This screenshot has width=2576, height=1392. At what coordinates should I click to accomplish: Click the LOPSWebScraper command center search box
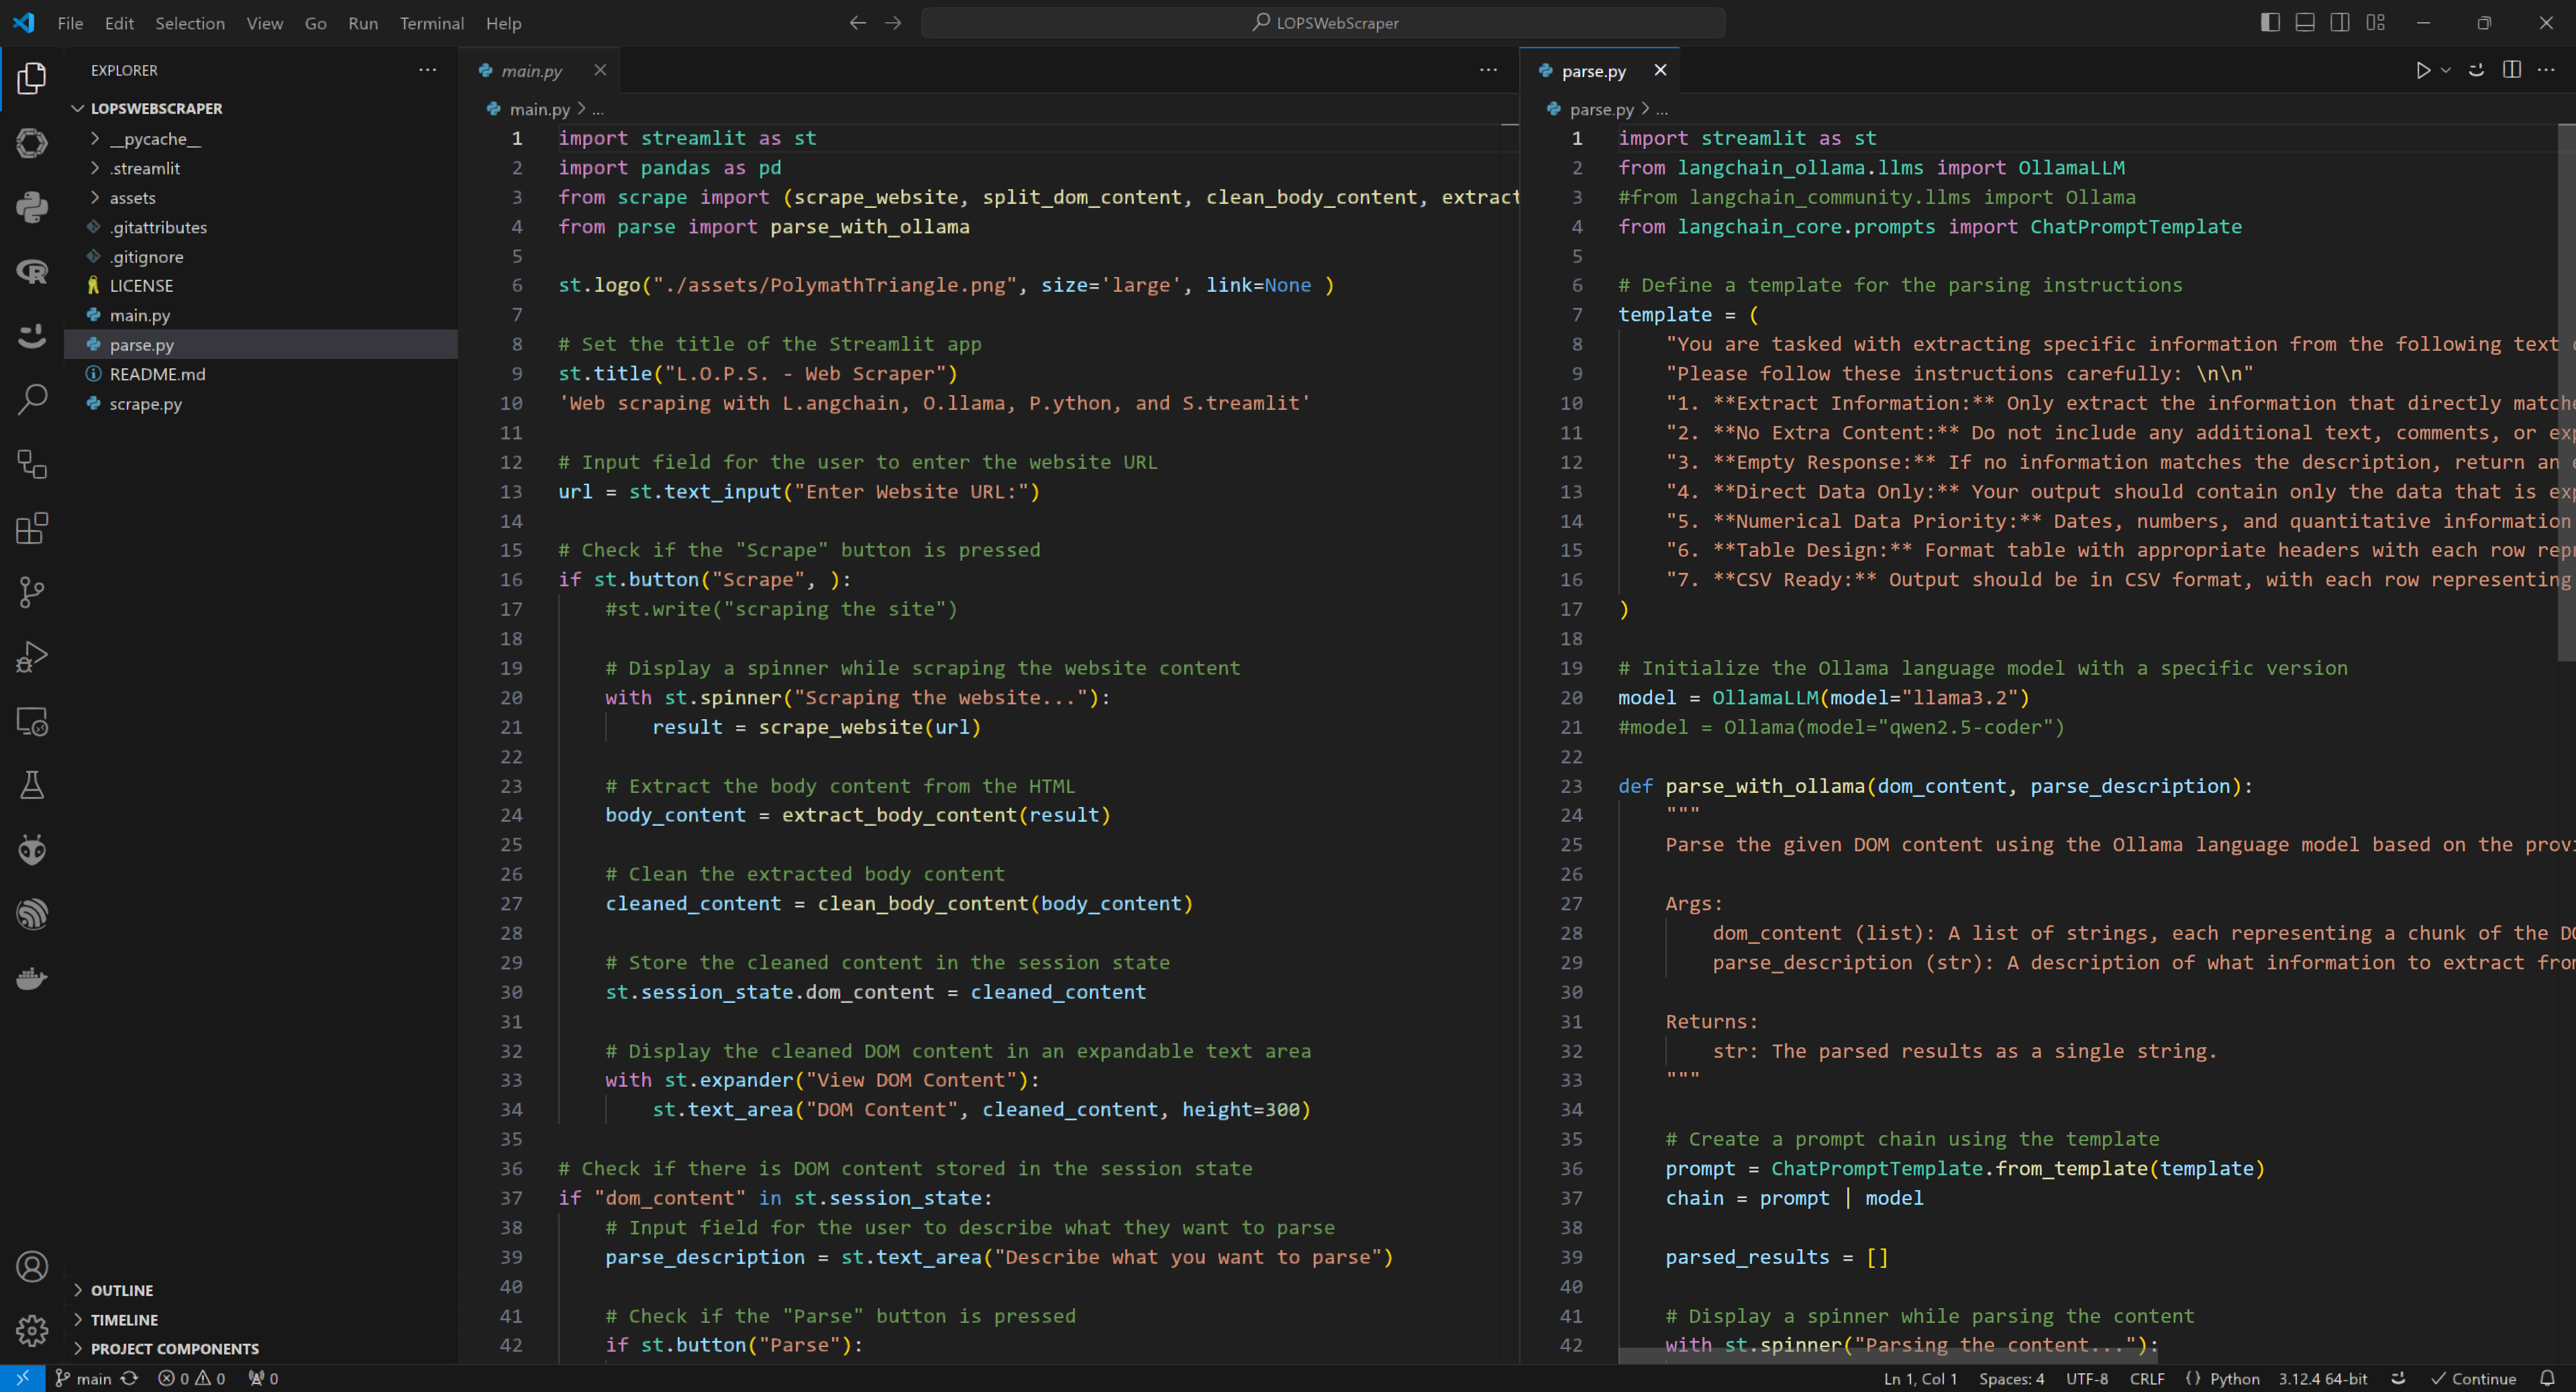[x=1323, y=23]
